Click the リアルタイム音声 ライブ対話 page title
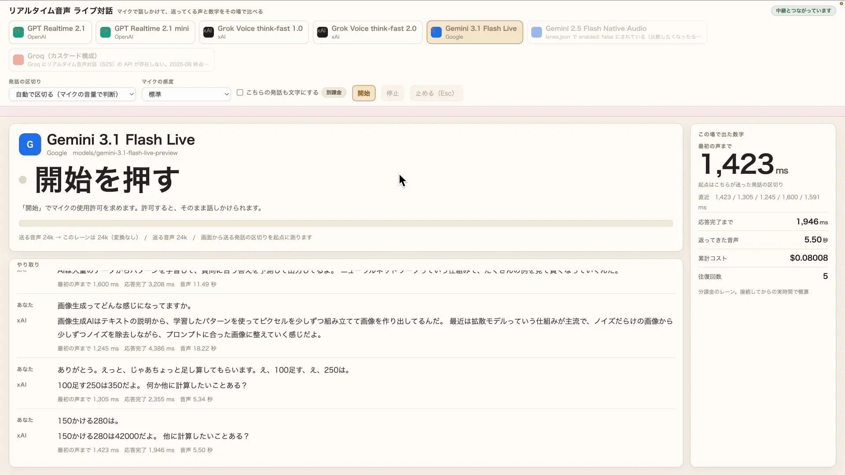 coord(61,11)
